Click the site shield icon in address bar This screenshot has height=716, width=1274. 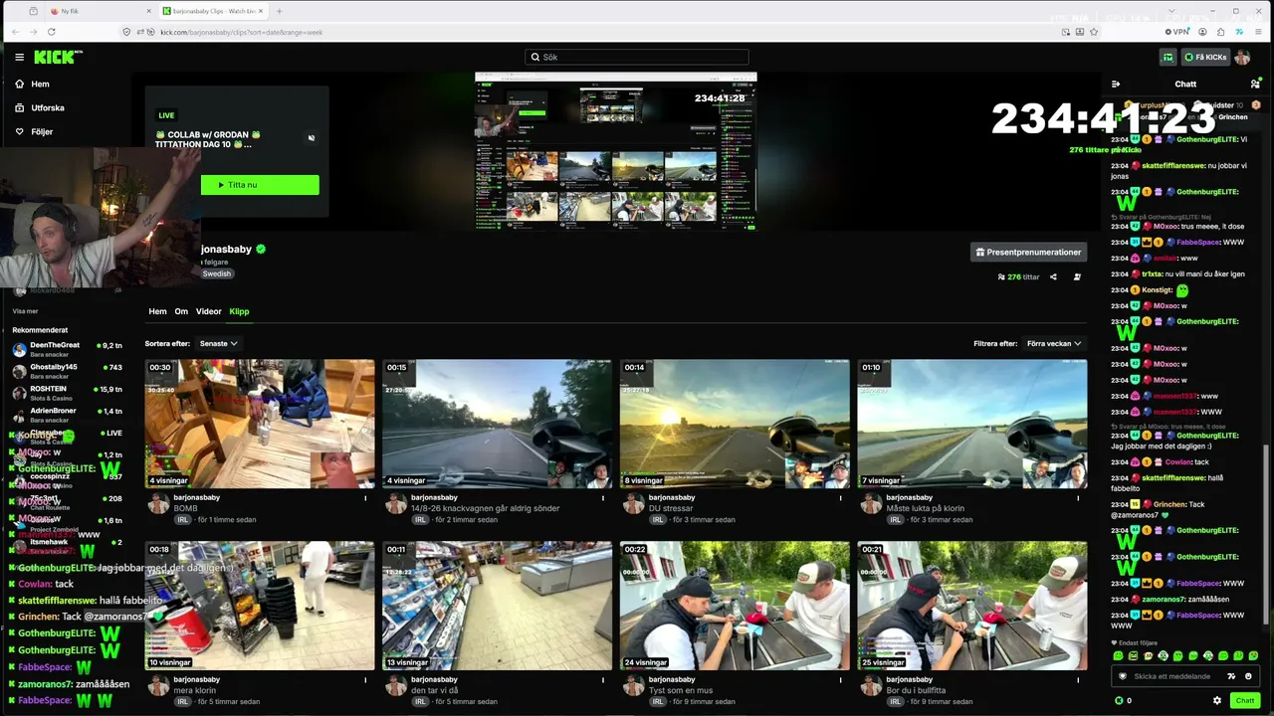(x=126, y=32)
